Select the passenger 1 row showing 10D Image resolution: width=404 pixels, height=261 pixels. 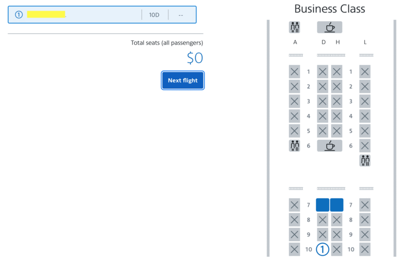(x=102, y=15)
